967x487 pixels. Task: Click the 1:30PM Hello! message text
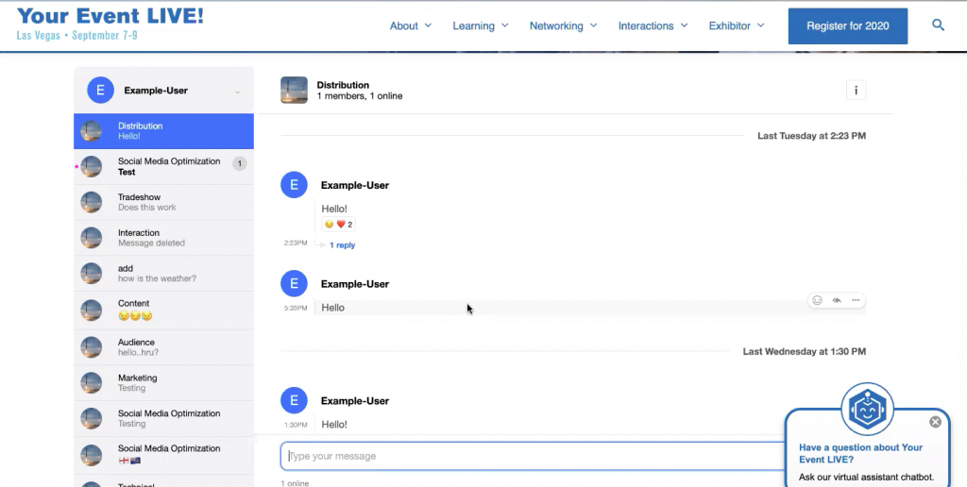click(x=334, y=425)
